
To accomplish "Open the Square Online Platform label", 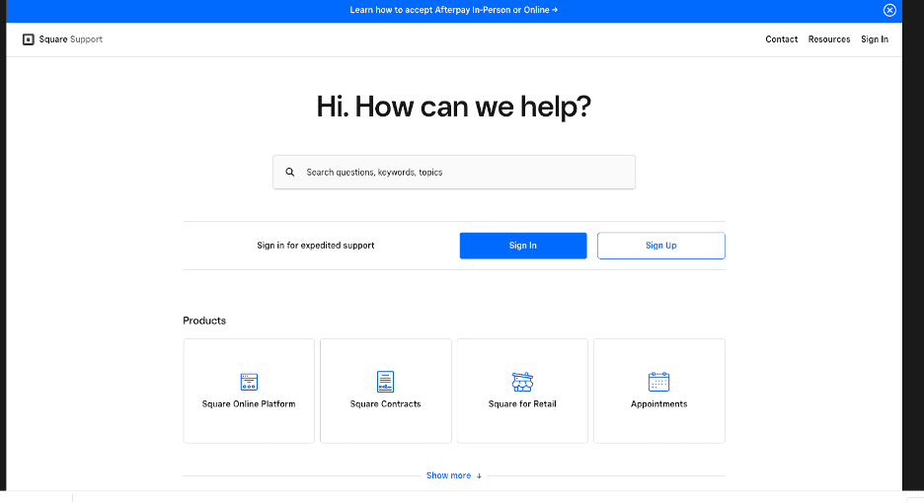I will click(249, 404).
